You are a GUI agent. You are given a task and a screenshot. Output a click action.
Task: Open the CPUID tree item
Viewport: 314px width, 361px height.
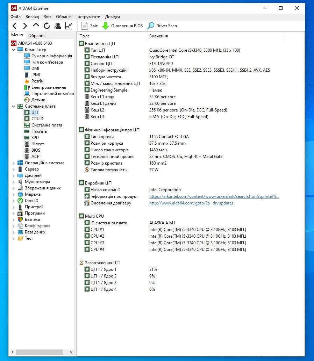click(x=34, y=119)
